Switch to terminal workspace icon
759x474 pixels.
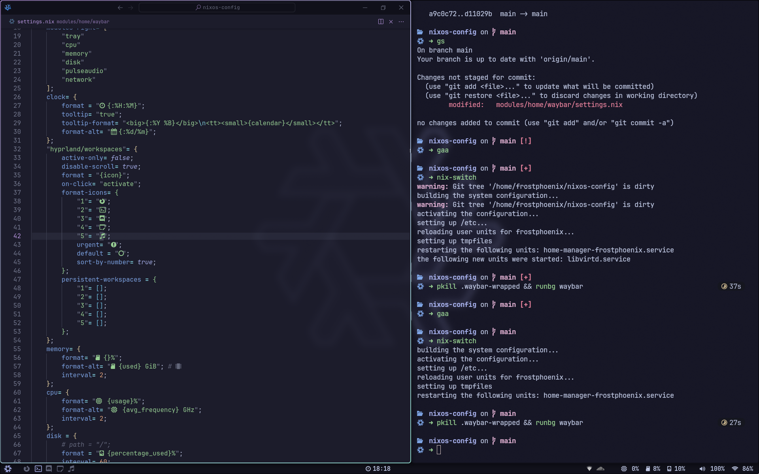[38, 468]
